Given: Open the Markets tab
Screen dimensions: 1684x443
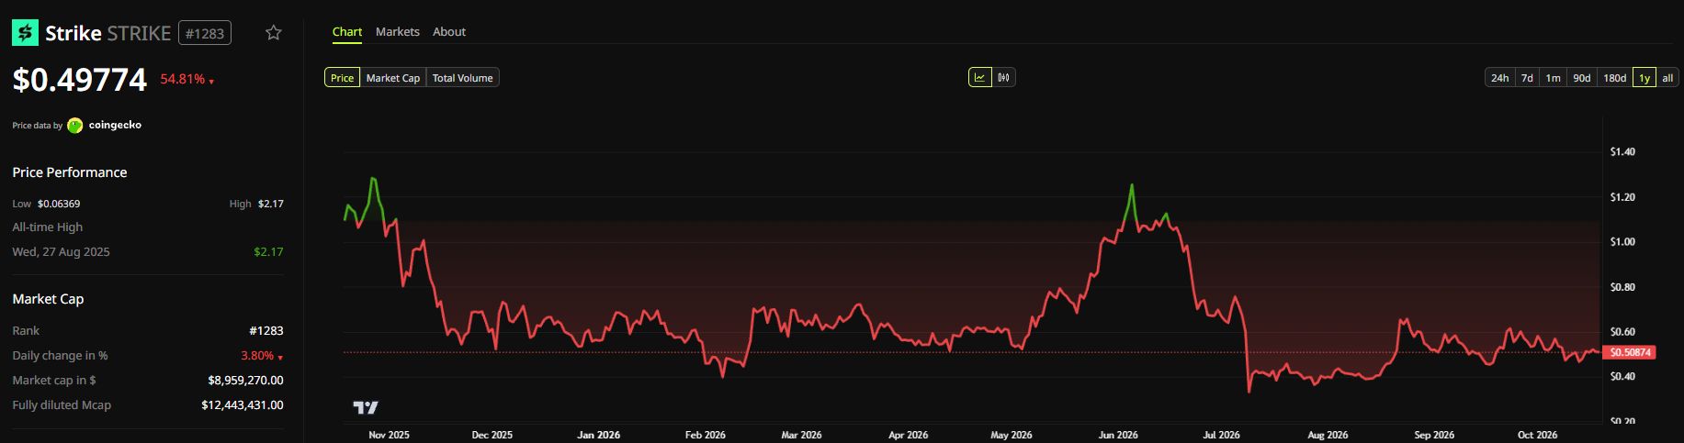Looking at the screenshot, I should [398, 31].
